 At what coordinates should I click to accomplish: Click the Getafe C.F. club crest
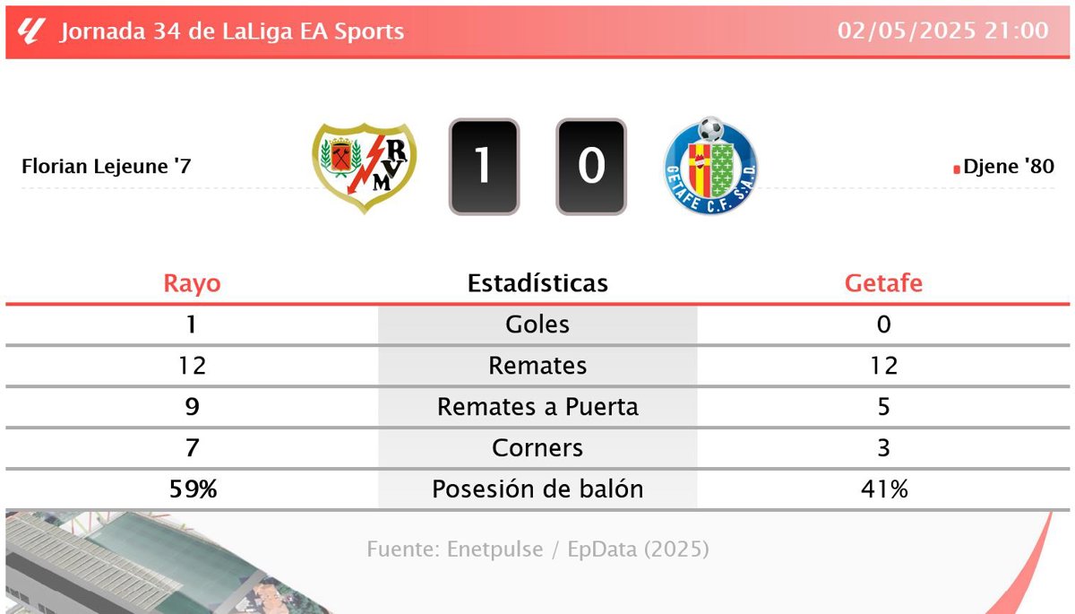click(710, 166)
